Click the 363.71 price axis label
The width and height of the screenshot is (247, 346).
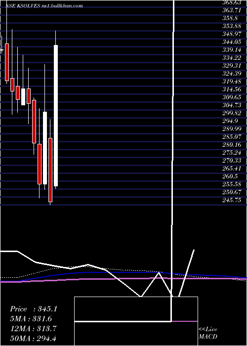[232, 10]
